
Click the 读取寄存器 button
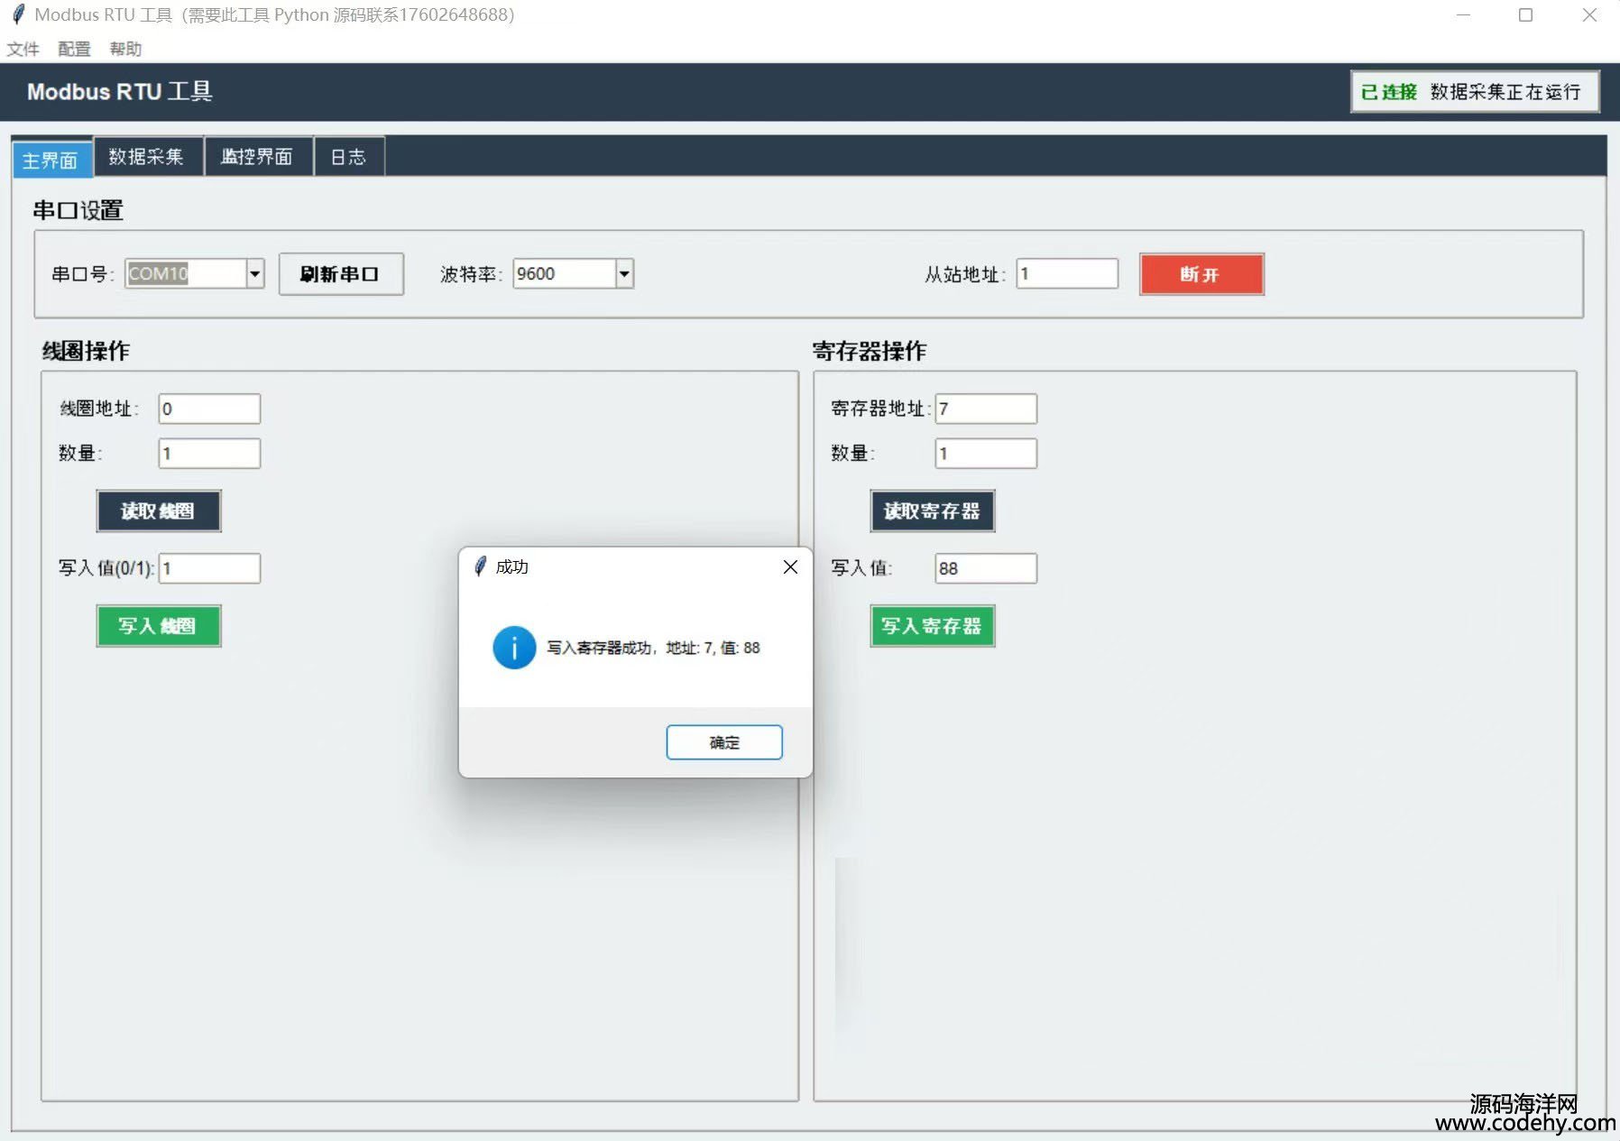click(x=932, y=511)
